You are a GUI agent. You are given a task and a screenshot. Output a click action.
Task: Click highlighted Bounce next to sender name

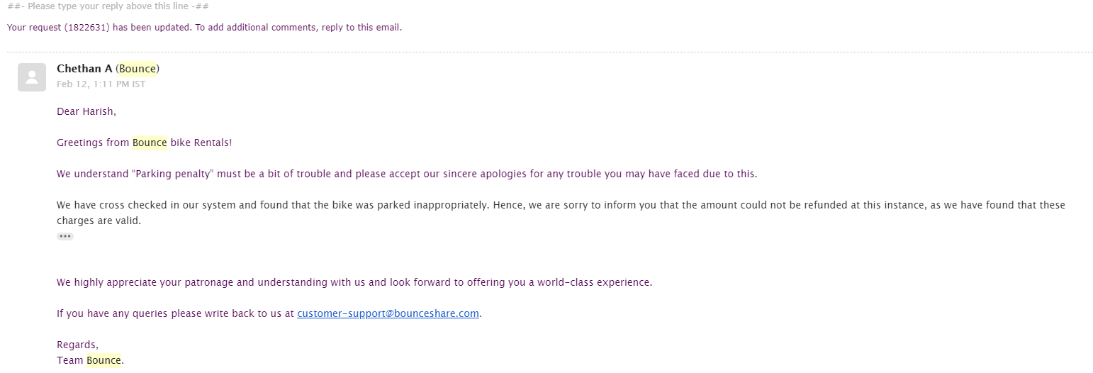pyautogui.click(x=138, y=69)
